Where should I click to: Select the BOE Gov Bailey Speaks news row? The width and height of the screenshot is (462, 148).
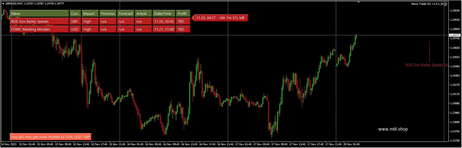click(39, 21)
